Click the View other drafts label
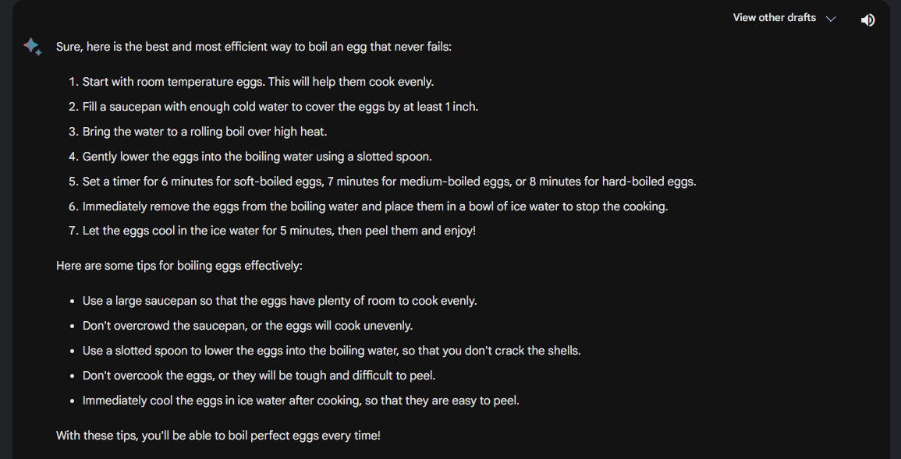The height and width of the screenshot is (459, 901). click(x=774, y=18)
